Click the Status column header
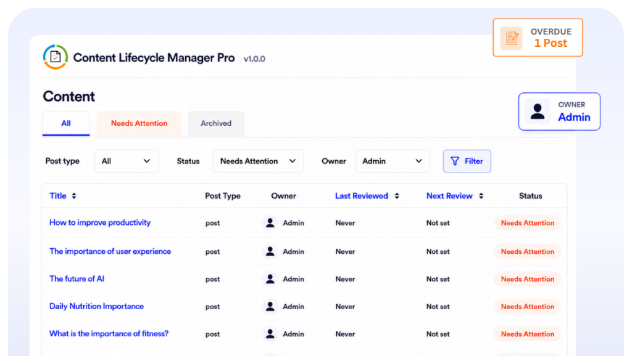Viewport: 632px width, 356px height. point(530,196)
